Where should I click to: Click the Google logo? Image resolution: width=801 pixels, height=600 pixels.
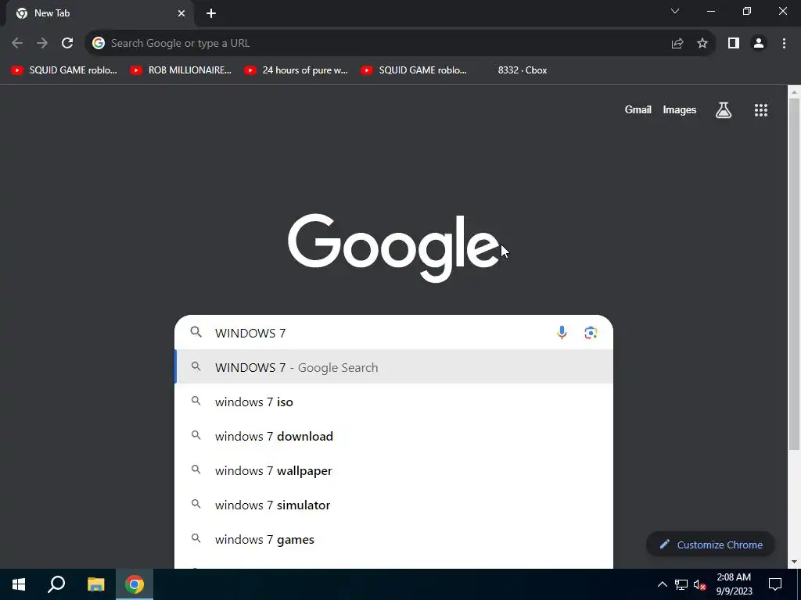click(x=394, y=248)
